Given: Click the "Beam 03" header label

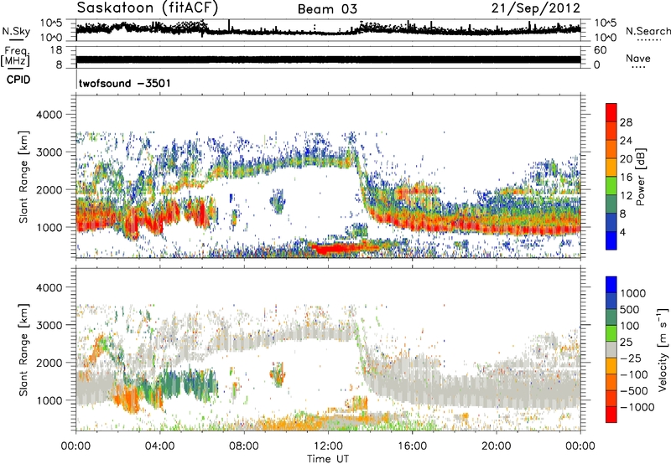Looking at the screenshot, I should (x=327, y=9).
